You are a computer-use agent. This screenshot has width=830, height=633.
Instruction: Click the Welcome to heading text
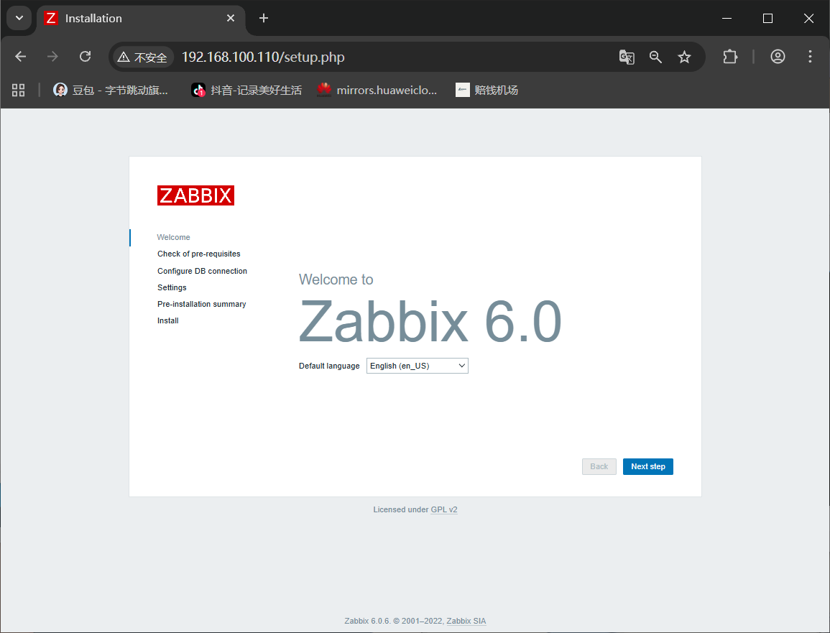tap(336, 279)
